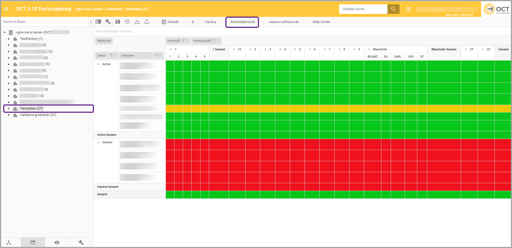Click the dataentry breadcrumb link
Viewport: 512px width, 248px height.
[114, 9]
